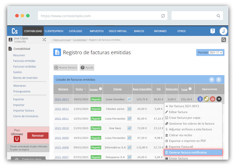The image size is (234, 167).
Task: Open Facturas recibidas in the sidebar
Action: (x=25, y=66)
